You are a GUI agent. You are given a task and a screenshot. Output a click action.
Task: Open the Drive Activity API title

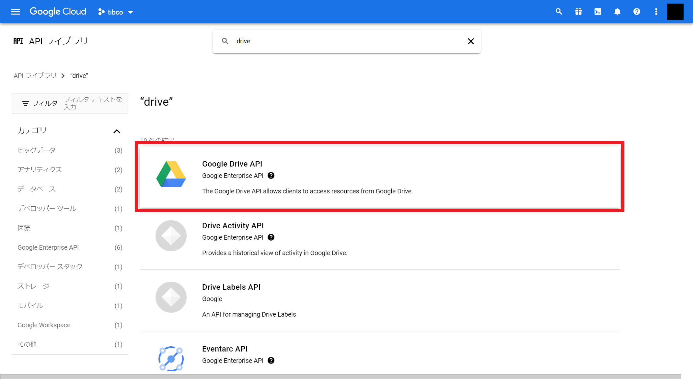[233, 226]
